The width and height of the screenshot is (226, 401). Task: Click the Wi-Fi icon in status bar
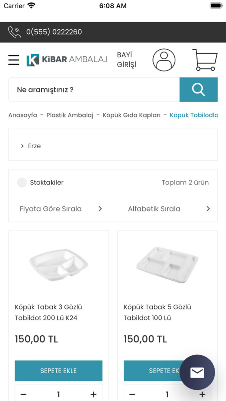(x=31, y=5)
